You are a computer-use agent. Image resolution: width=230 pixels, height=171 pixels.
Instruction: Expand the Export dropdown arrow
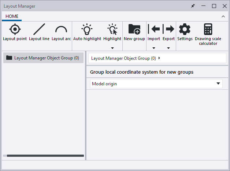pos(168,48)
